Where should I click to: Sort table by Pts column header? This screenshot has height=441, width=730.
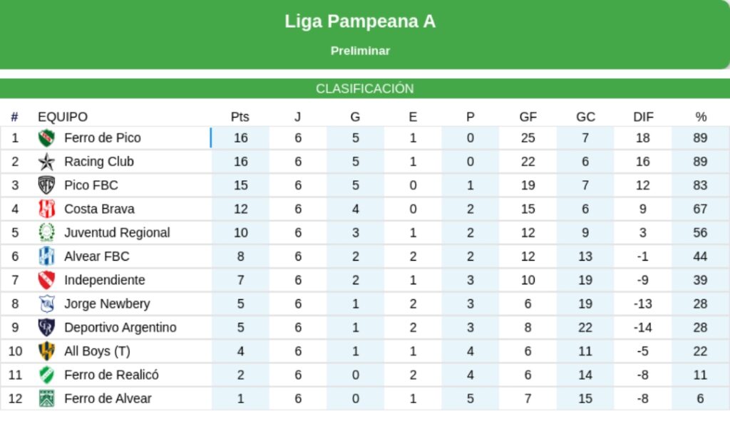240,117
